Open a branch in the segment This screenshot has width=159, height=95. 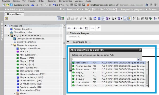click(92, 28)
